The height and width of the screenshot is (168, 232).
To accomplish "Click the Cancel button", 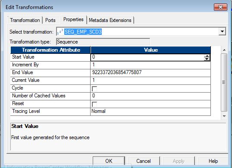I will point(144,161).
